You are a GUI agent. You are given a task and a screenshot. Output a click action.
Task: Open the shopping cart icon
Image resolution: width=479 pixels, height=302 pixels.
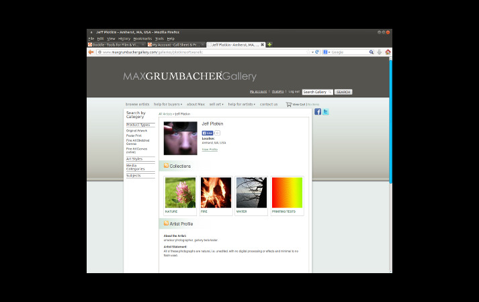288,105
